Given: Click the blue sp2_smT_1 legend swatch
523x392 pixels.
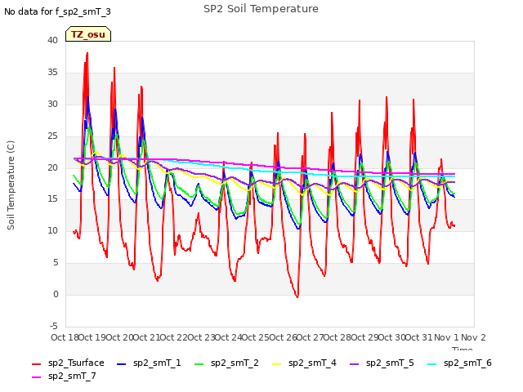Looking at the screenshot, I should click(122, 364).
